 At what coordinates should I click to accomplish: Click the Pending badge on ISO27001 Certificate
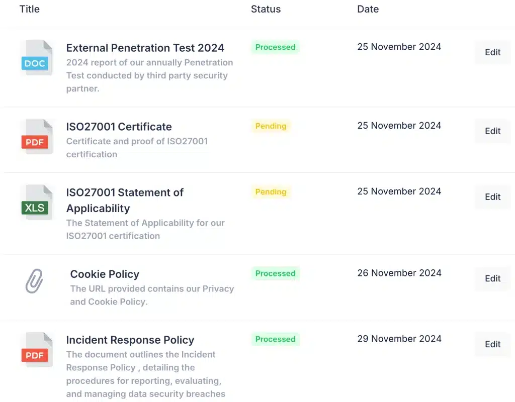(271, 126)
